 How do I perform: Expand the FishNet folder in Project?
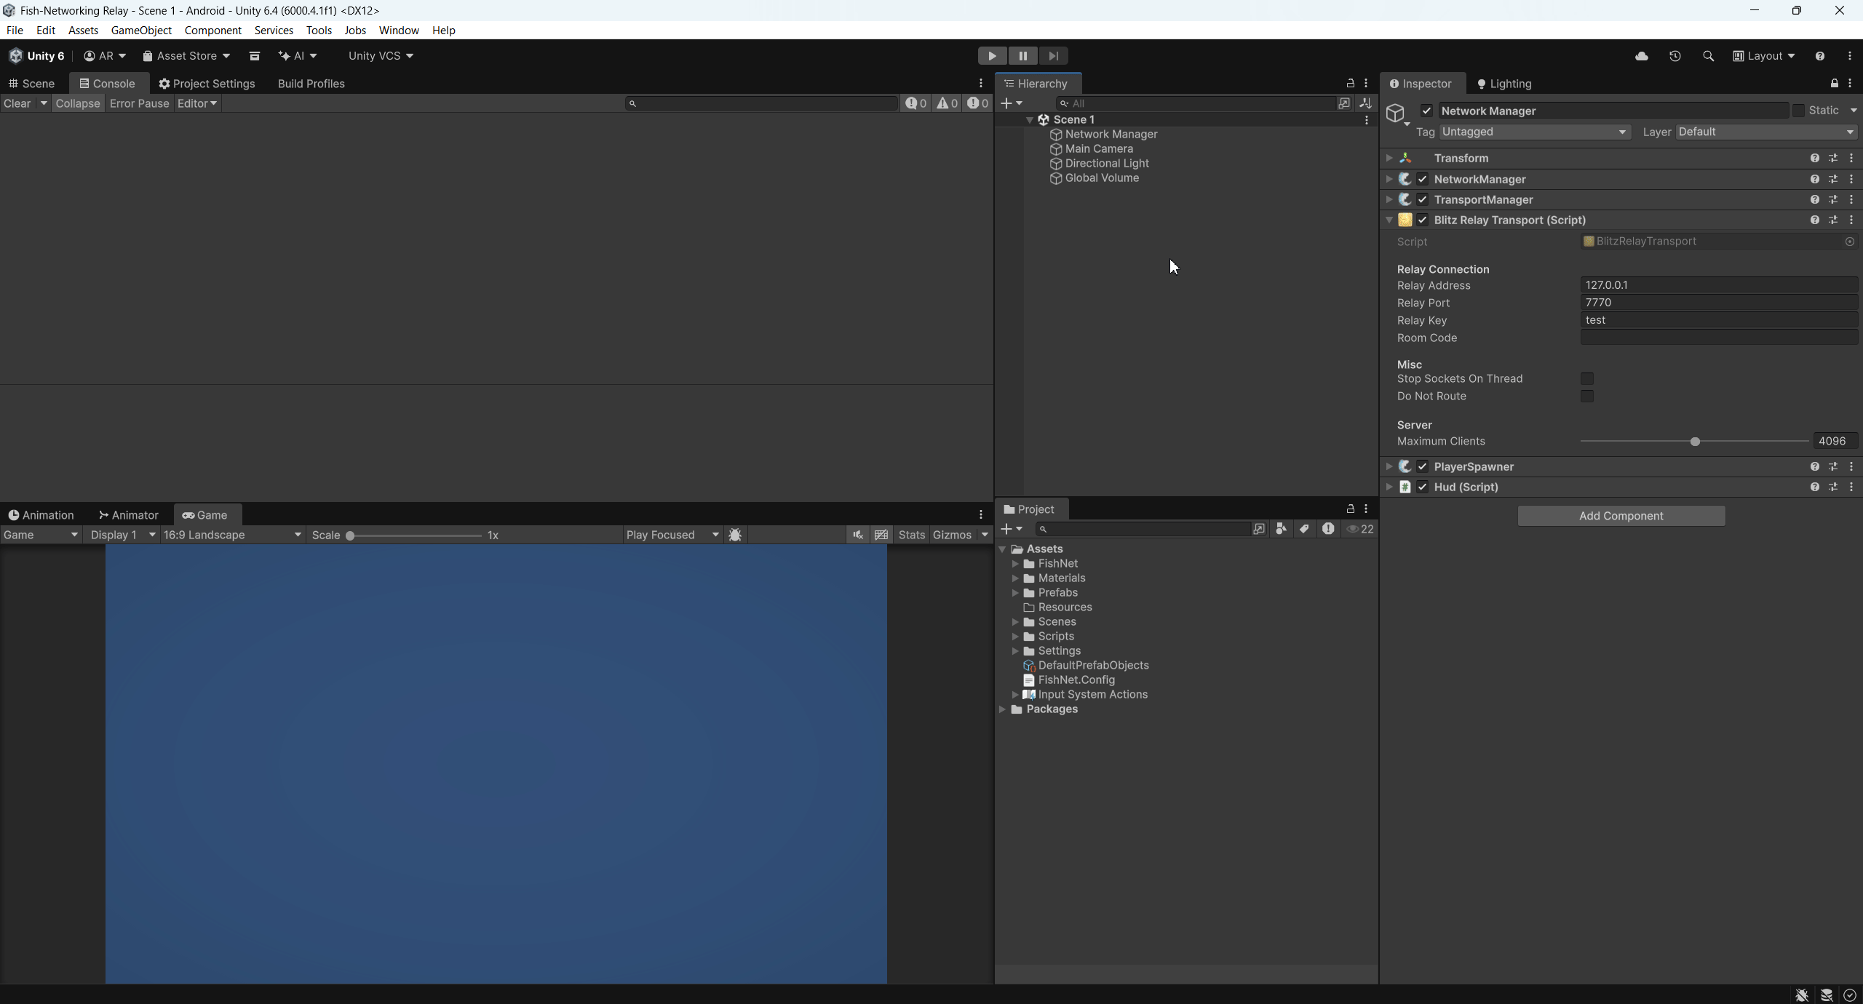[x=1014, y=563]
